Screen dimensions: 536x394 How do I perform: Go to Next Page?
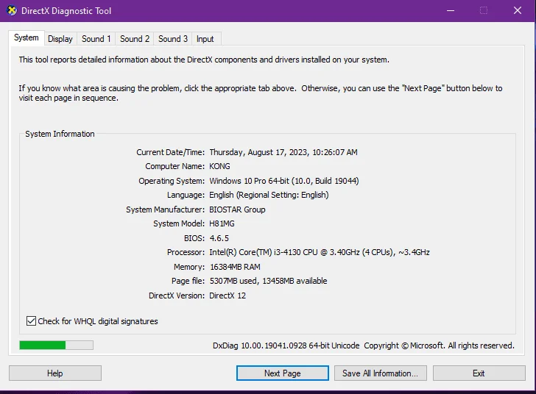point(283,373)
